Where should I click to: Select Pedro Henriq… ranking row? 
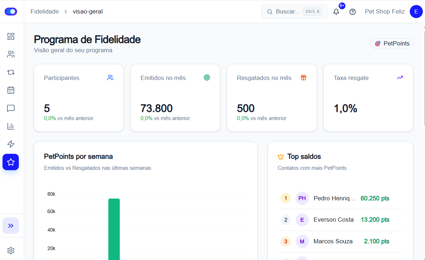click(340, 198)
